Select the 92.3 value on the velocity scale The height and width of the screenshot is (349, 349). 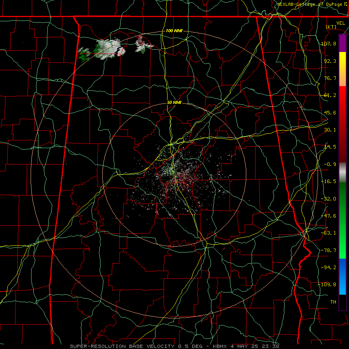(330, 61)
